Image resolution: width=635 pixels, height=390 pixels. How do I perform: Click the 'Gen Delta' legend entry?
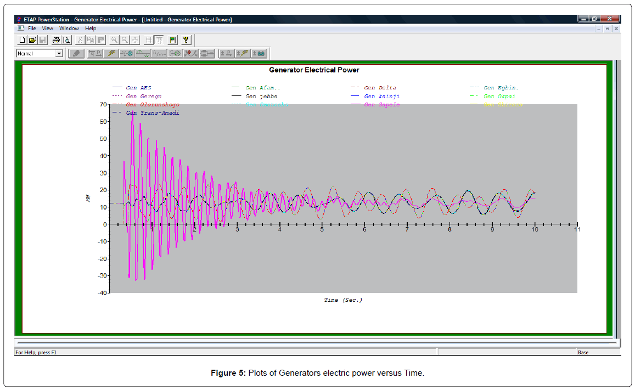coord(373,87)
